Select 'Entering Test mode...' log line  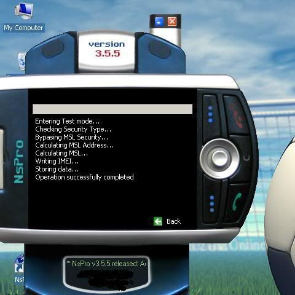67,121
